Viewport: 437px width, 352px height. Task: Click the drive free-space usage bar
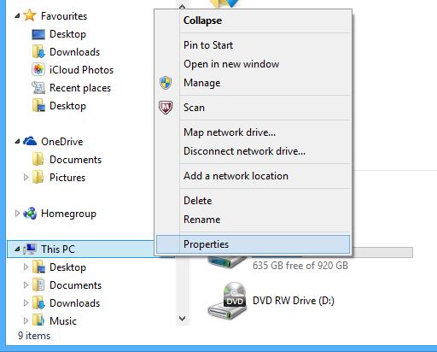tap(382, 253)
